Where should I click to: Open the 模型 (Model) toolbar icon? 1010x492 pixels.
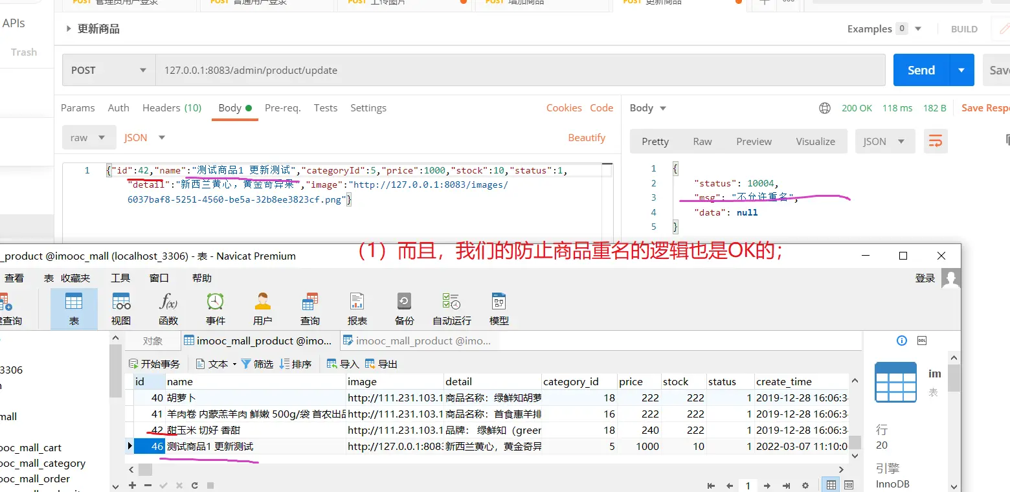(x=499, y=308)
